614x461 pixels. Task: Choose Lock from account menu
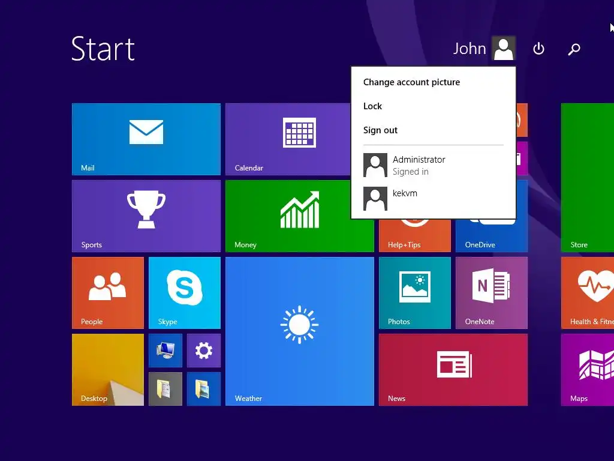click(x=372, y=106)
